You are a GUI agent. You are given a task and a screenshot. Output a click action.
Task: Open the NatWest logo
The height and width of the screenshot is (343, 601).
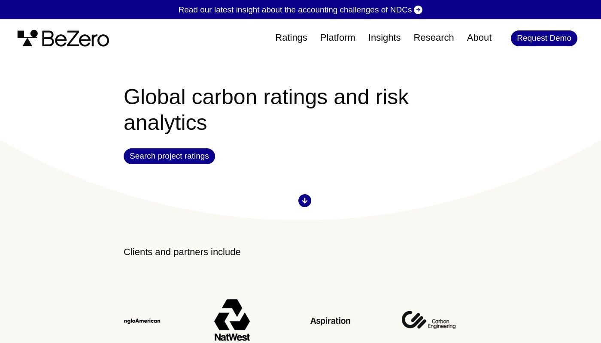pyautogui.click(x=232, y=320)
